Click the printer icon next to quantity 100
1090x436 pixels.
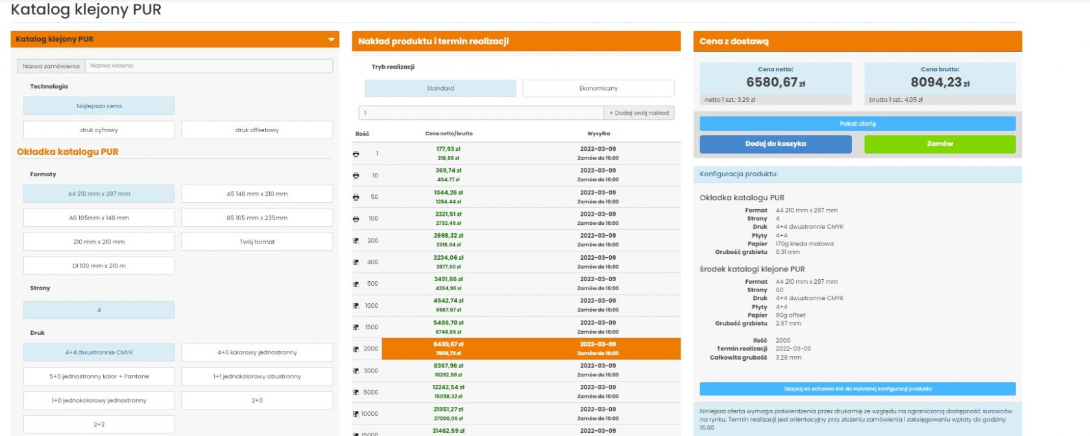coord(356,219)
